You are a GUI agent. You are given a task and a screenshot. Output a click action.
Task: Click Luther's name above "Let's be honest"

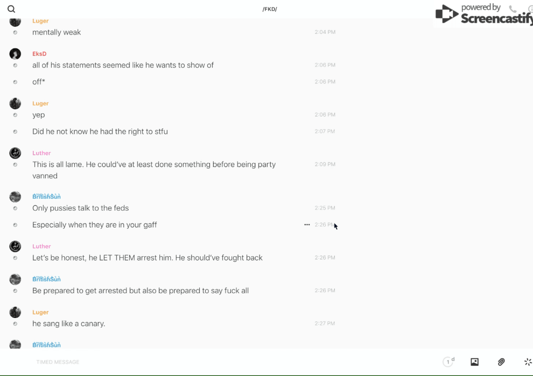(41, 247)
